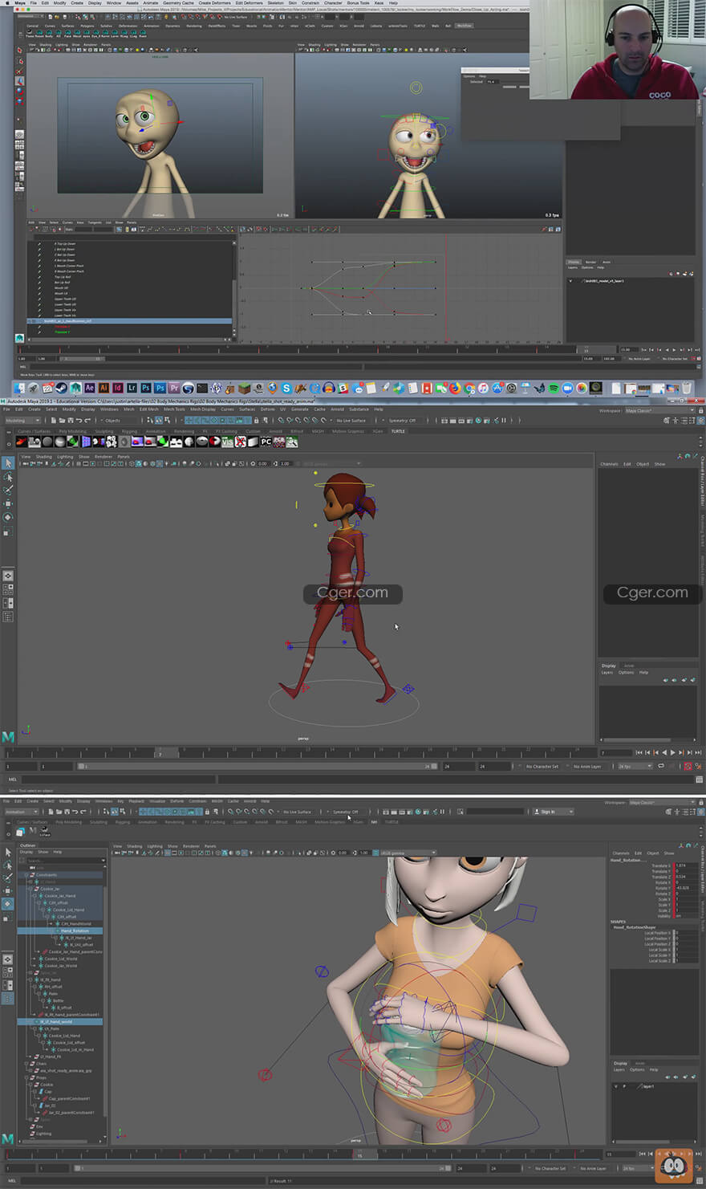Image resolution: width=706 pixels, height=1189 pixels.
Task: Open Mesh Tools menu in middle Maya window
Action: (x=174, y=409)
